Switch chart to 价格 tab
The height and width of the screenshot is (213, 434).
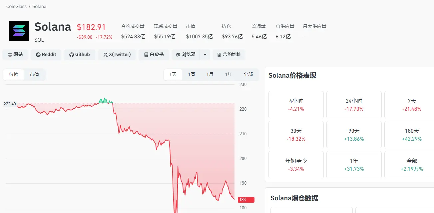point(14,75)
